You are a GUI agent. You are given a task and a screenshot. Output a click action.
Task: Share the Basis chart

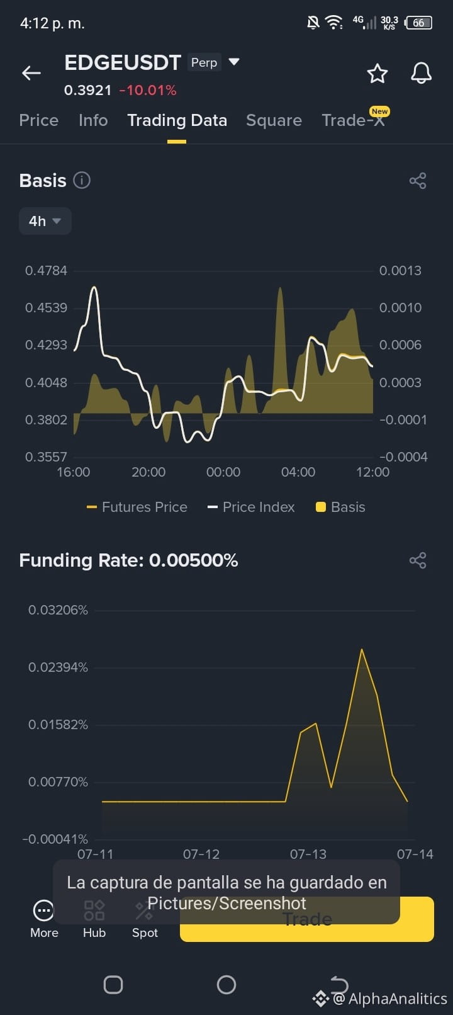(x=418, y=181)
